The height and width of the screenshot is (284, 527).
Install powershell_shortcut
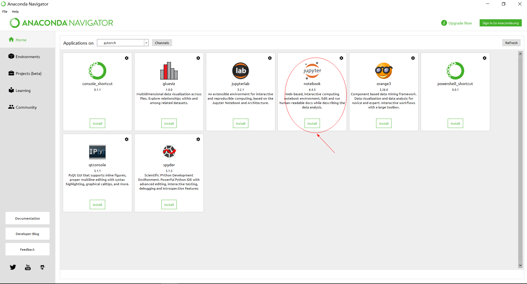pyautogui.click(x=455, y=123)
